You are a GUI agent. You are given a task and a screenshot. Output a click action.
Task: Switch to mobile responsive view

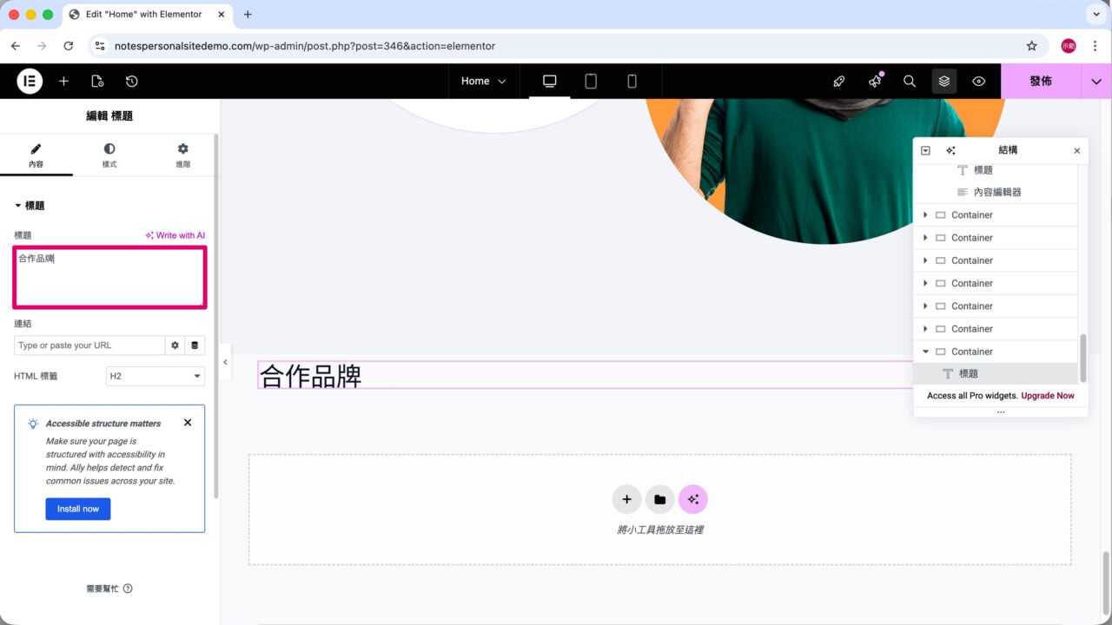[632, 81]
